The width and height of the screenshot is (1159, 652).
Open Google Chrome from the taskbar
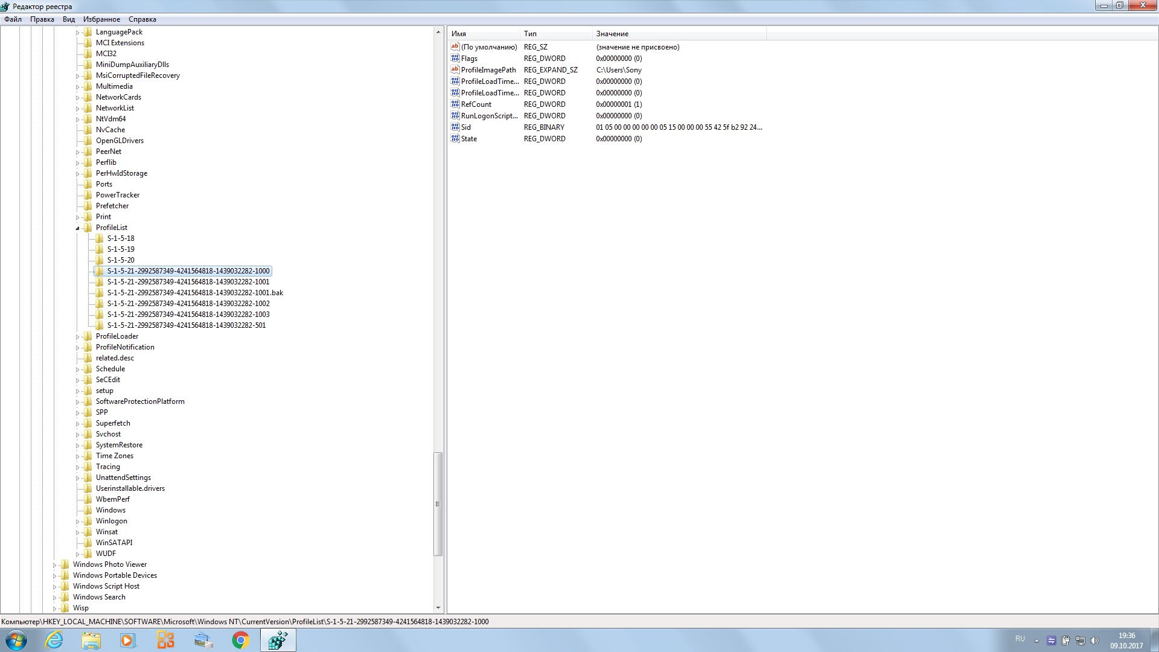[x=240, y=640]
